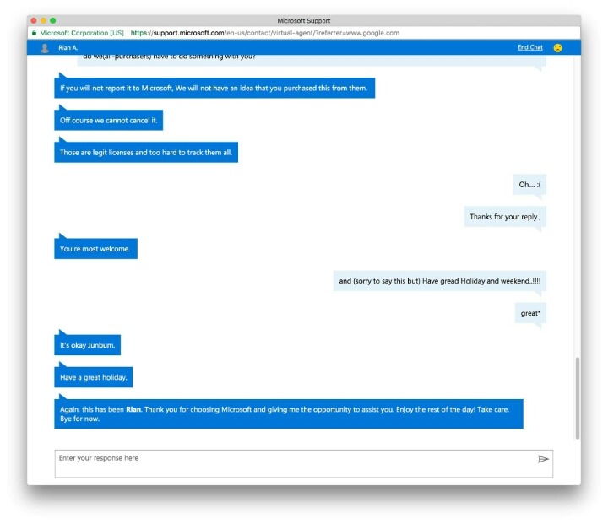Image resolution: width=608 pixels, height=524 pixels.
Task: Click the agent avatar icon beside Rian A.
Action: click(45, 47)
